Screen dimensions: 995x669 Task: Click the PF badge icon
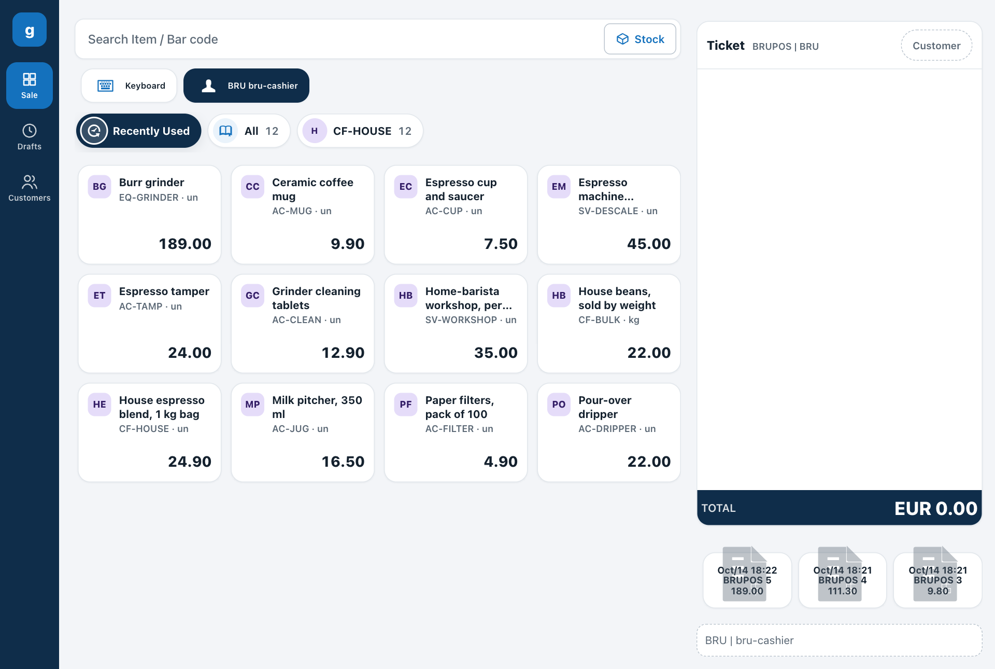pyautogui.click(x=406, y=405)
